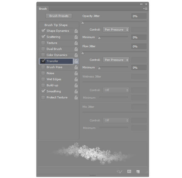This screenshot has height=178, width=182.
Task: Collapse the panel with double-arrow icon
Action: coord(141,4)
